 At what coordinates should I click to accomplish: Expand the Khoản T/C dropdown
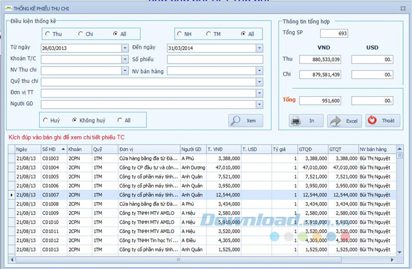point(124,59)
